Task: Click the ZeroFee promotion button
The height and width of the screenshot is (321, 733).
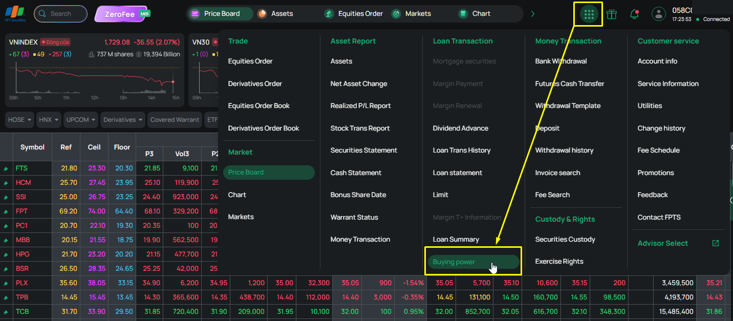Action: point(124,14)
